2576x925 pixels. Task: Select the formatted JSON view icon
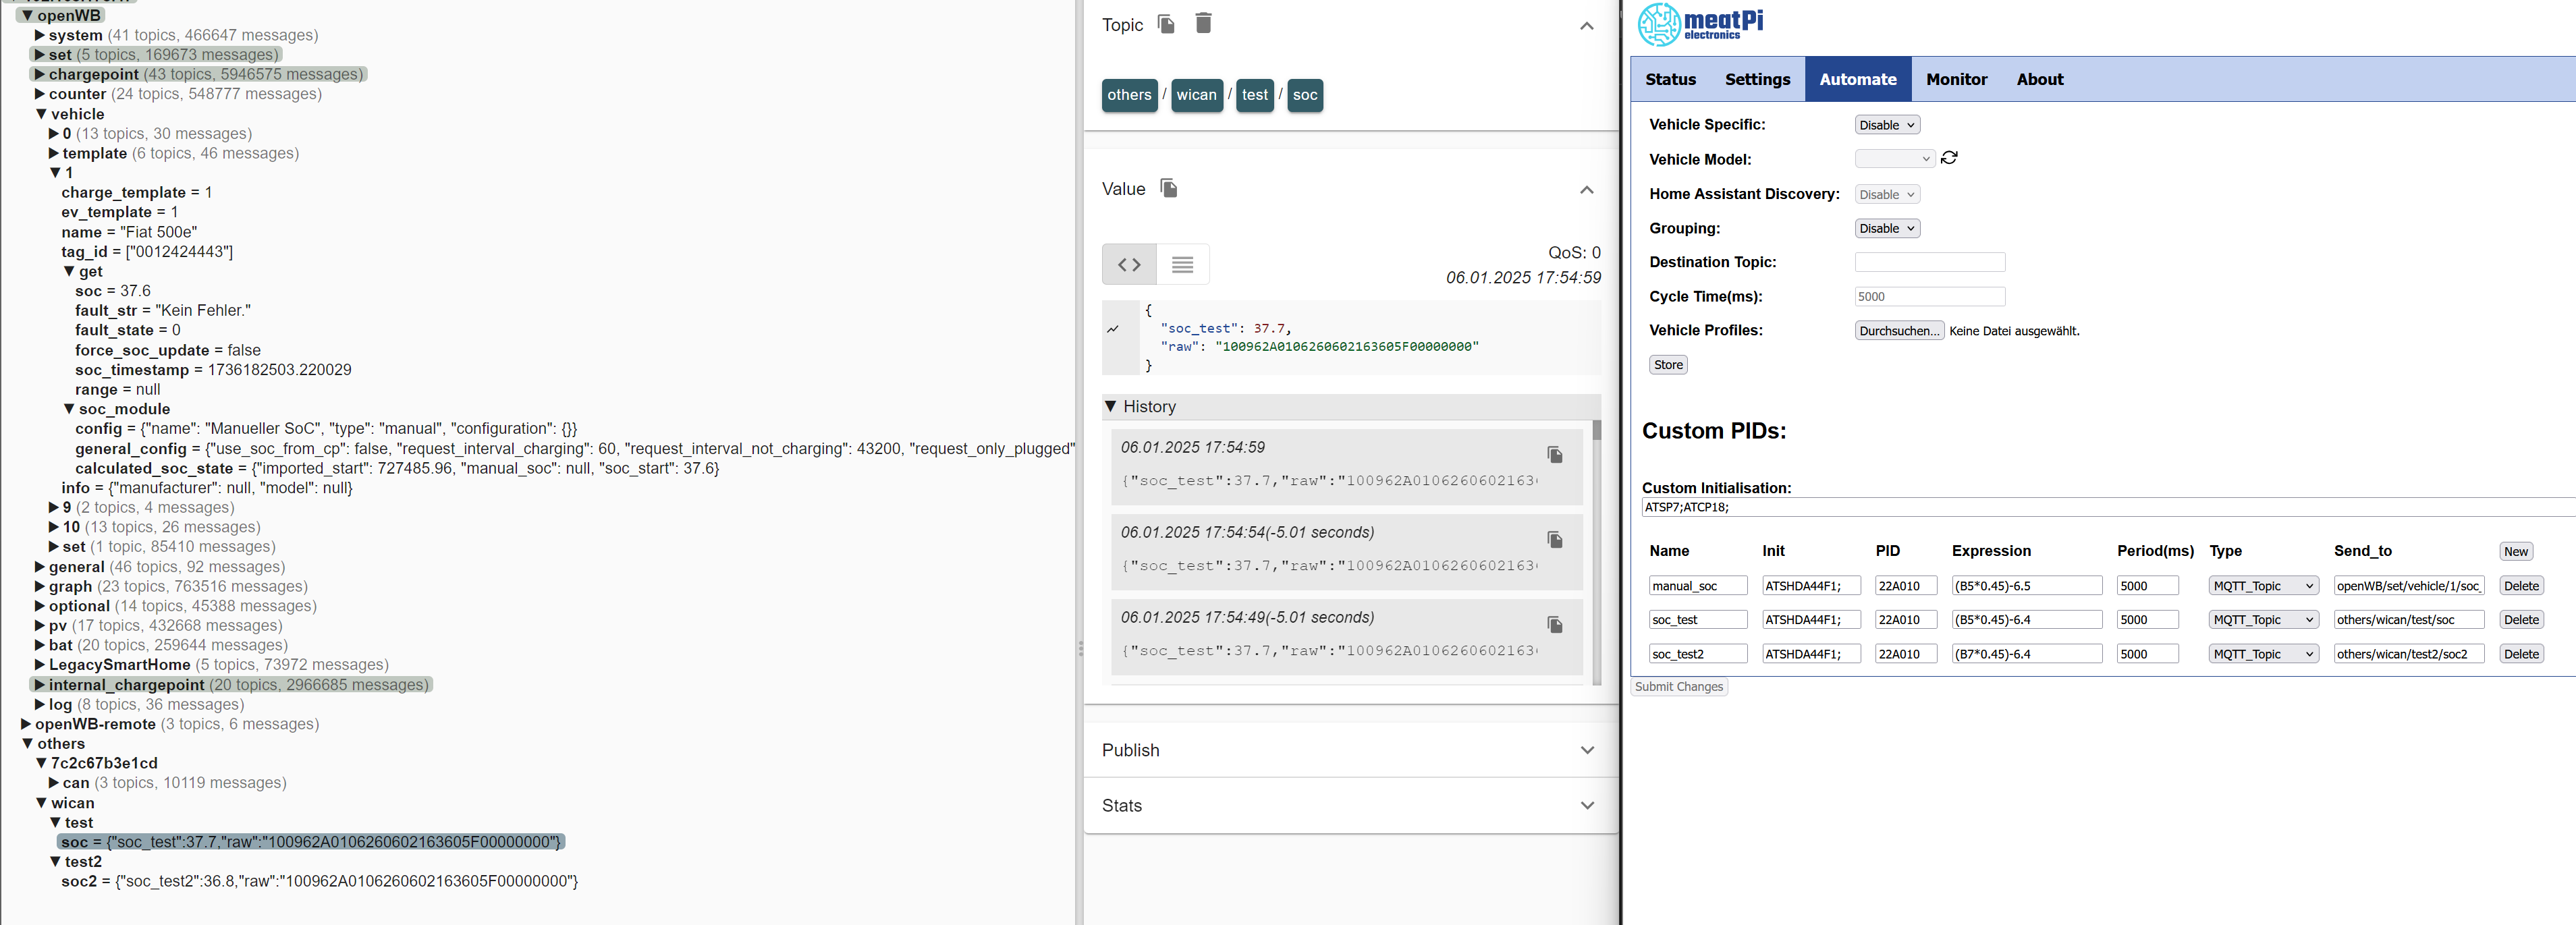(1129, 265)
